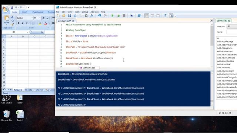Select Tester folder on the desktop
Viewport: 237px width, 133px height.
click(x=20, y=99)
